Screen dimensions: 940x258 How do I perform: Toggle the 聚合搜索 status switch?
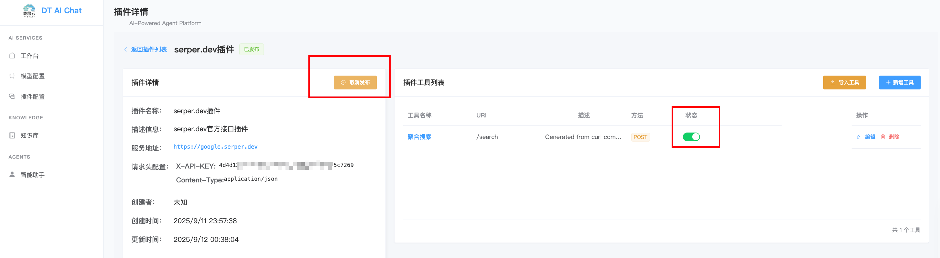691,137
